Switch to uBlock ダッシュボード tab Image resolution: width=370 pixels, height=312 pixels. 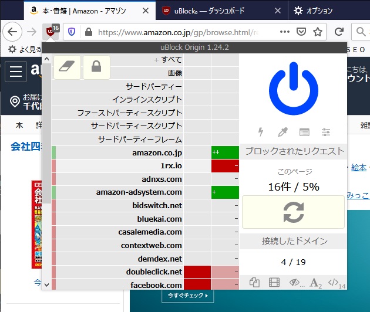(222, 11)
